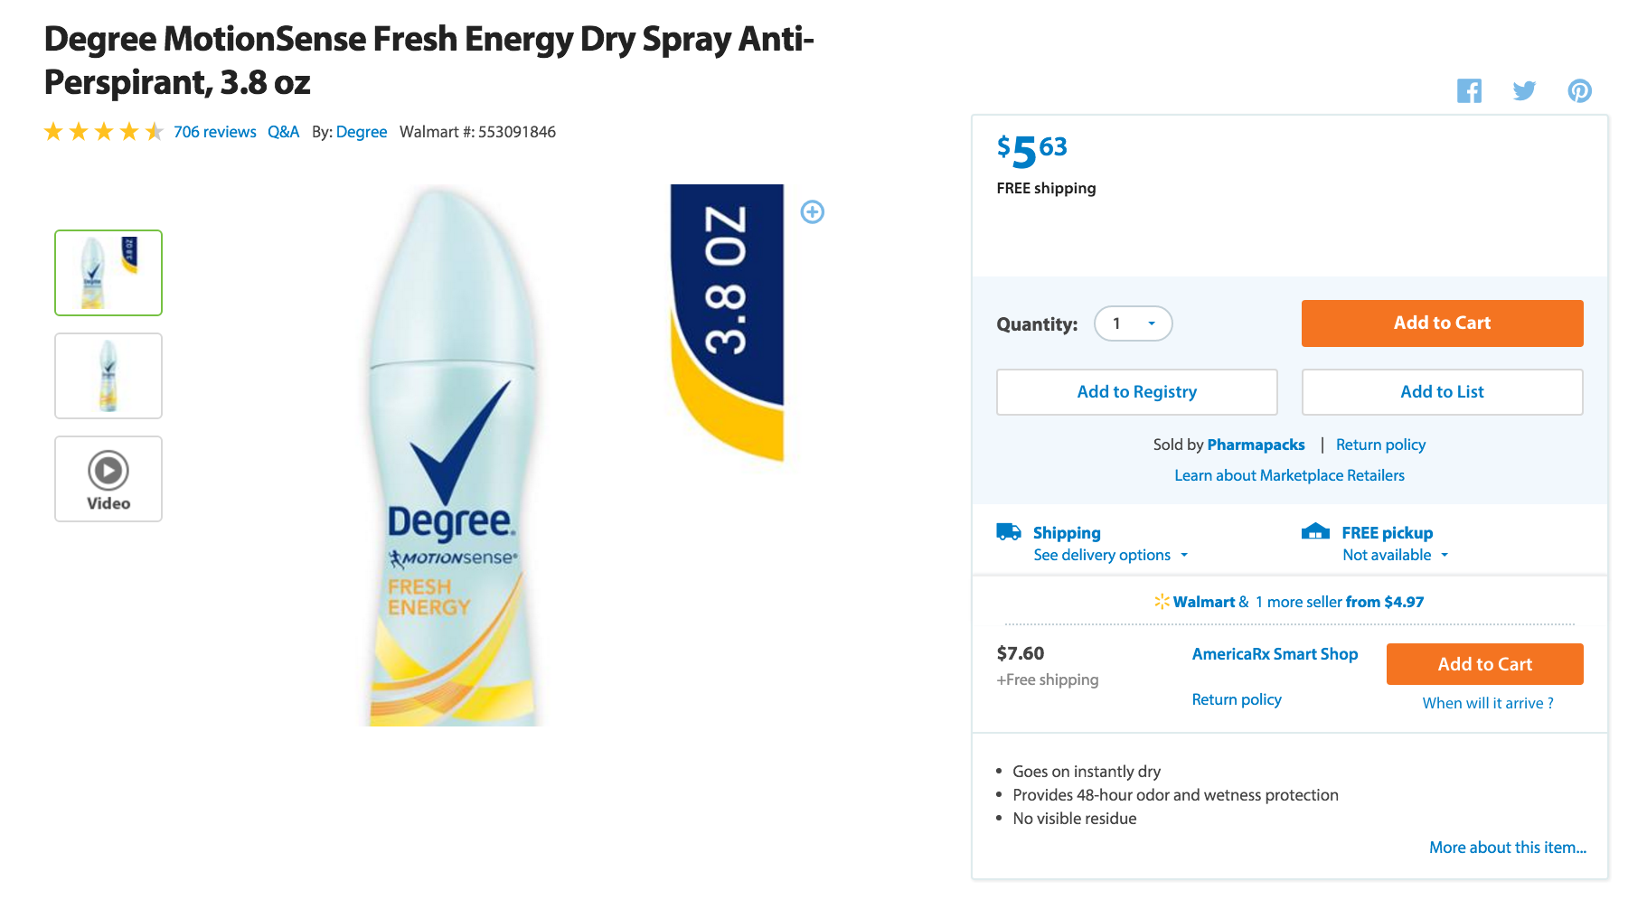Zoom the product image with plus icon
Image resolution: width=1647 pixels, height=909 pixels.
pyautogui.click(x=812, y=211)
